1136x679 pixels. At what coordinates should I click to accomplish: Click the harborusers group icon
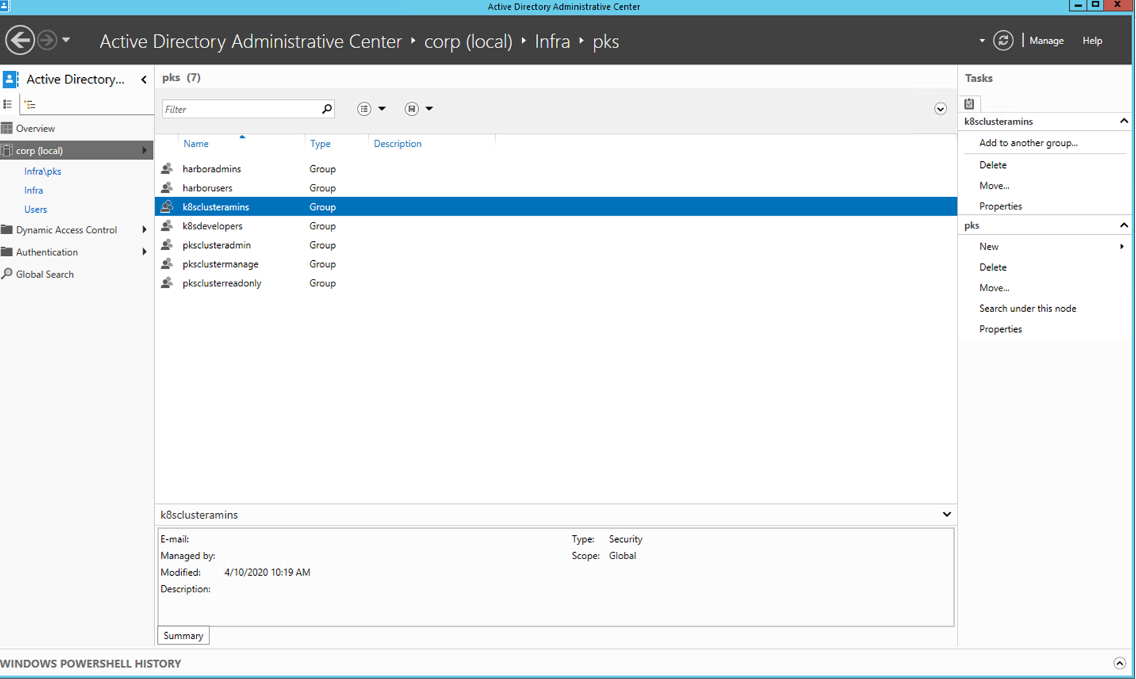pyautogui.click(x=167, y=188)
